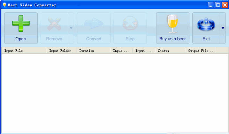This screenshot has width=229, height=134.
Task: Click the Status column header
Action: pyautogui.click(x=170, y=50)
